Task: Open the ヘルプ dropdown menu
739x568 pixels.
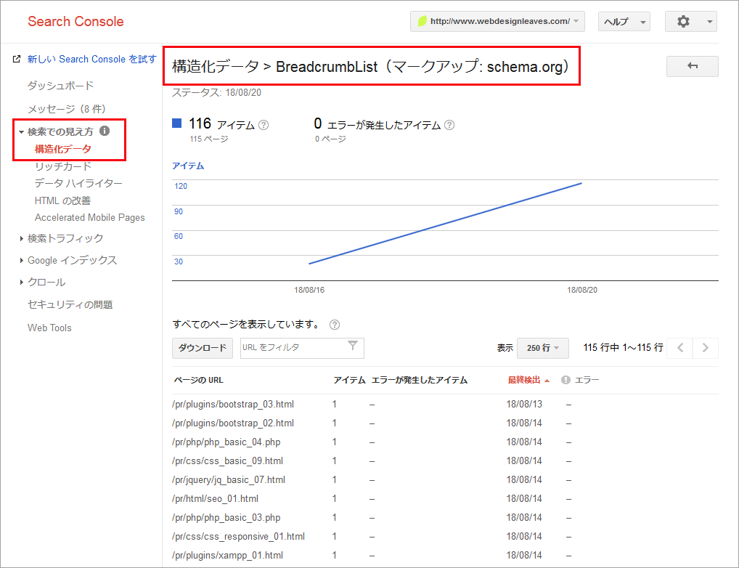Action: tap(624, 22)
